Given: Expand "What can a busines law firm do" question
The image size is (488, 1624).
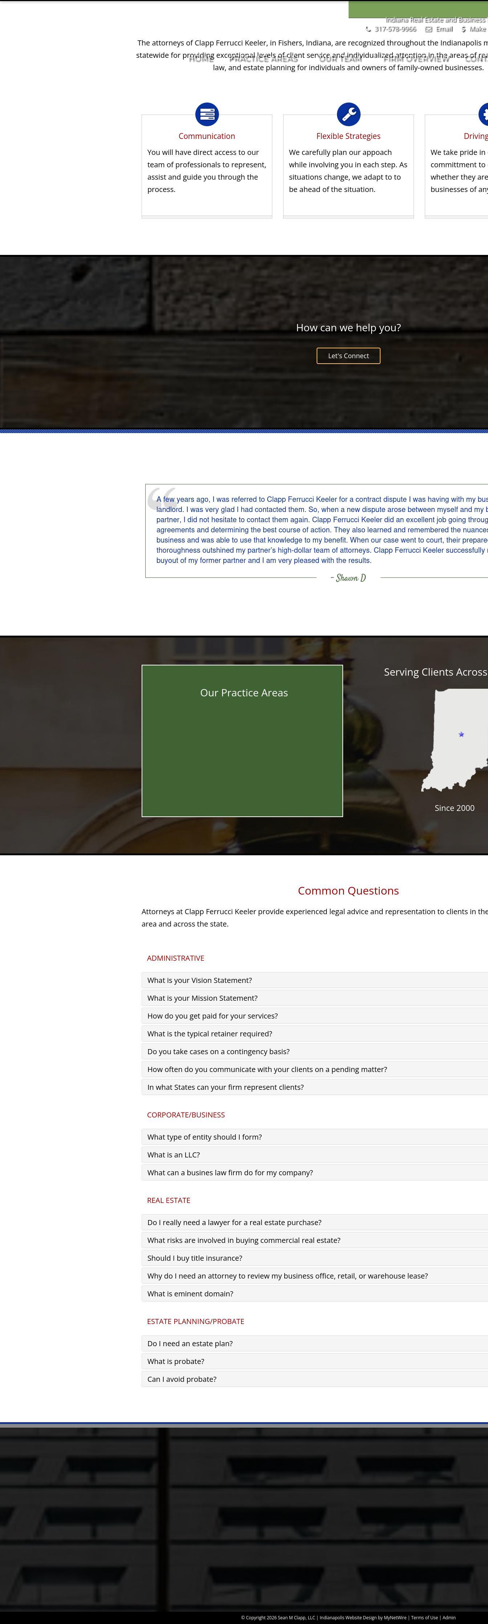Looking at the screenshot, I should pyautogui.click(x=315, y=1173).
